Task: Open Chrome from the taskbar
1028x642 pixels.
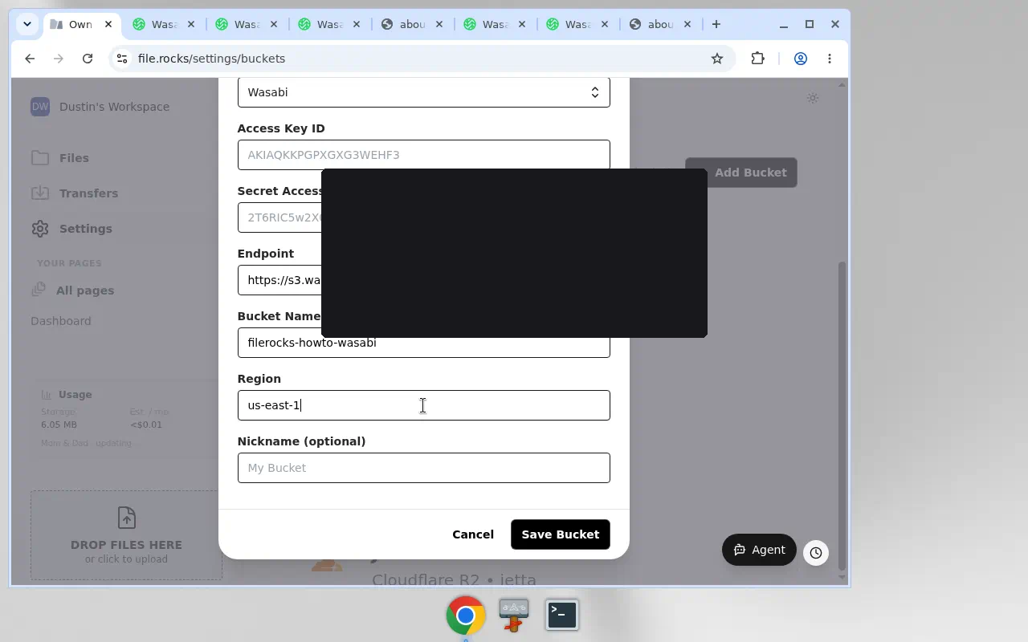Action: tap(466, 616)
